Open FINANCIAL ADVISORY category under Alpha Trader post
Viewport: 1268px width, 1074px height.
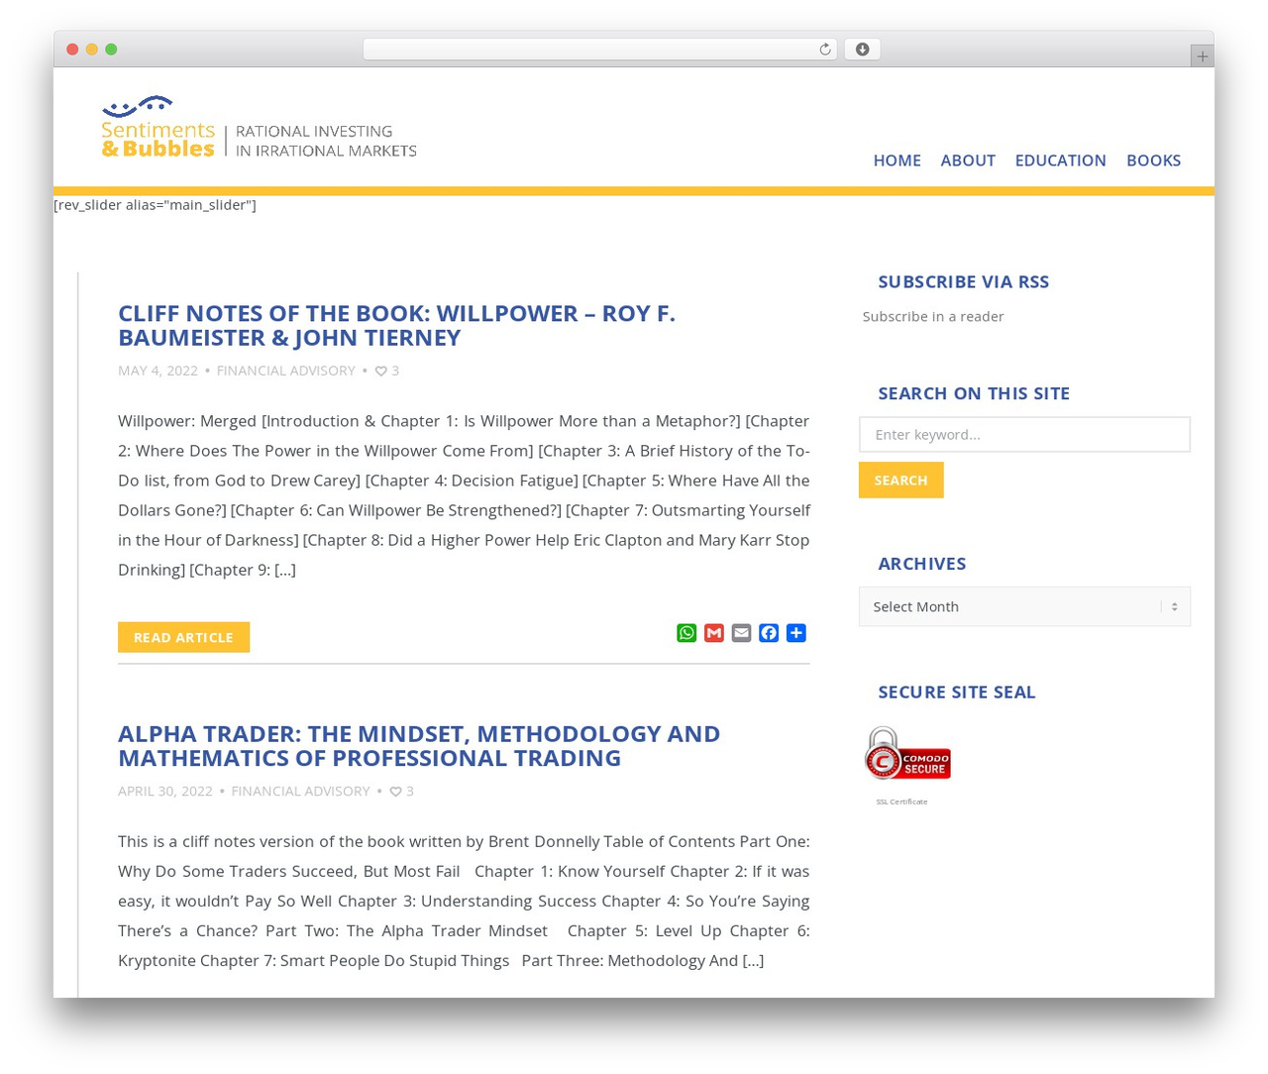coord(300,792)
